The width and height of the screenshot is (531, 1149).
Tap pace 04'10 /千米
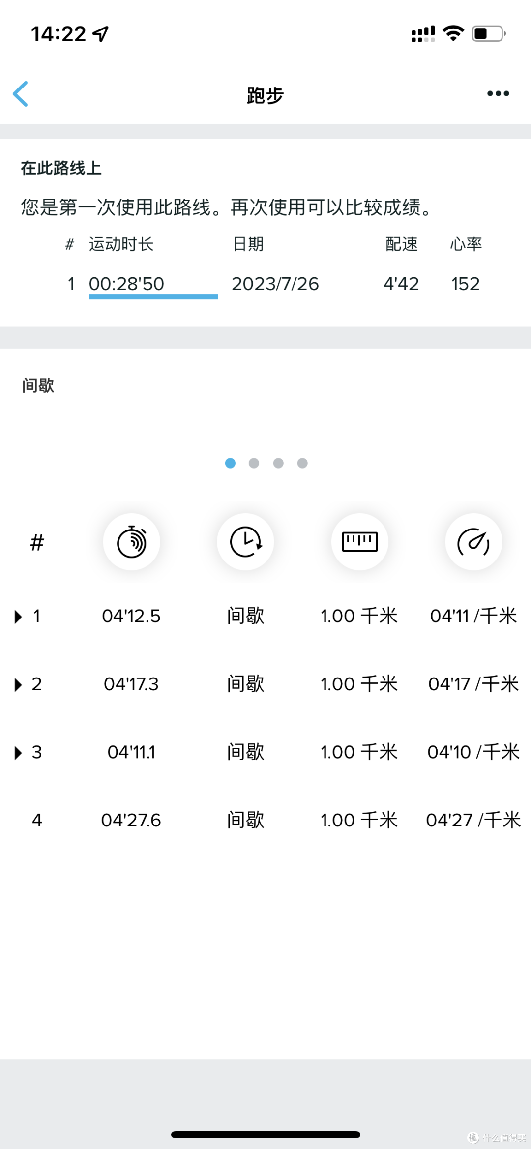tap(473, 752)
